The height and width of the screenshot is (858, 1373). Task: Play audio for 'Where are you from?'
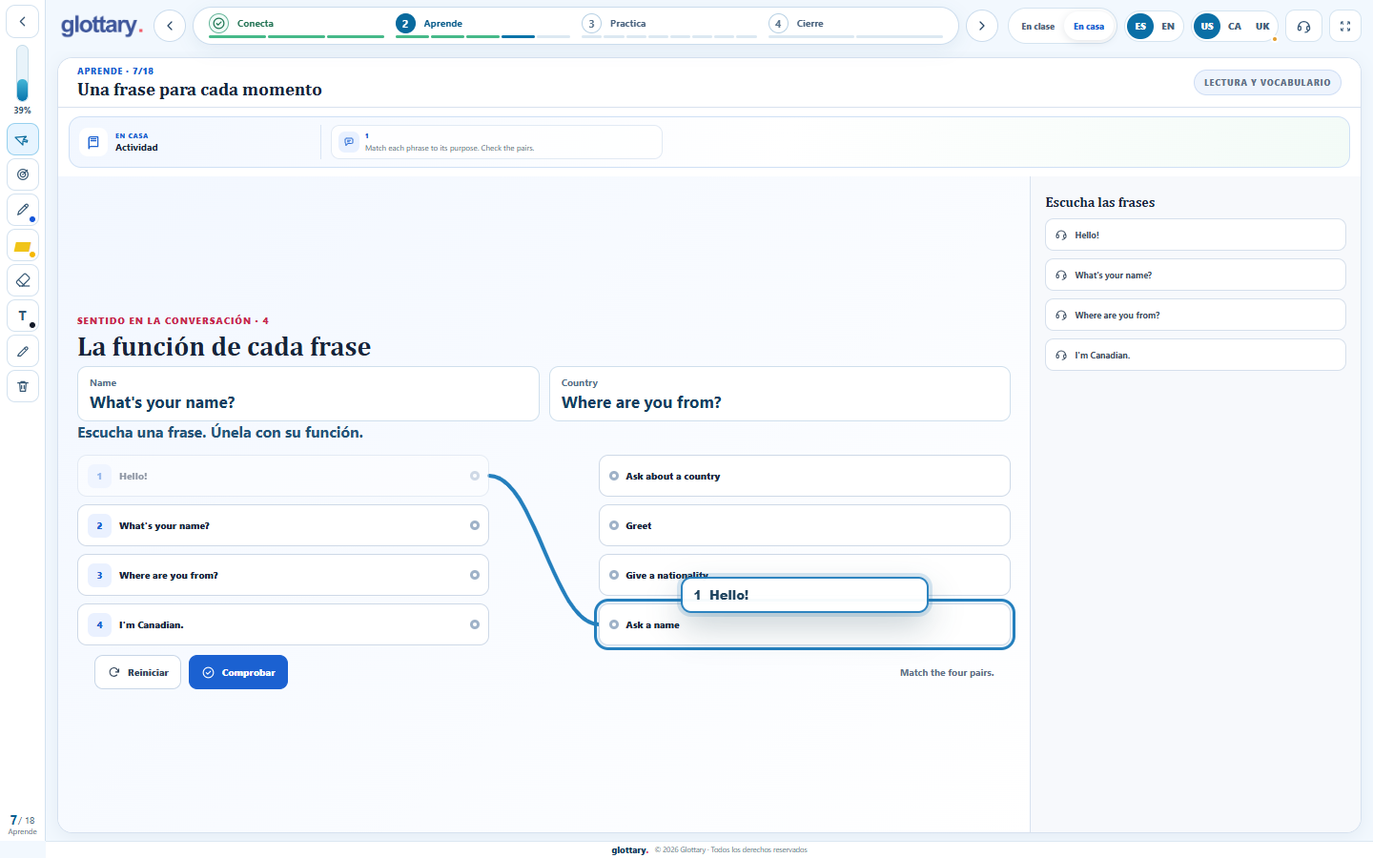(x=1195, y=315)
